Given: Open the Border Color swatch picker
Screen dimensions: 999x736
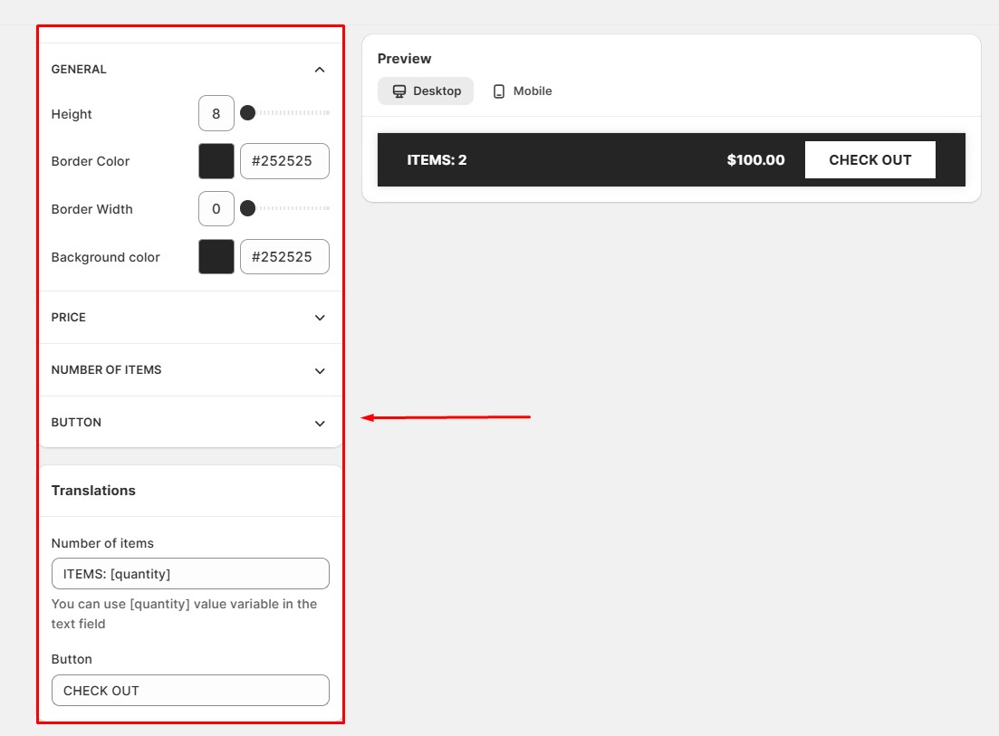Looking at the screenshot, I should coord(216,161).
